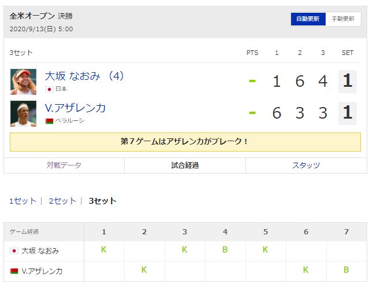
Task: Enable 自動更新 auto refresh mode
Action: 308,19
